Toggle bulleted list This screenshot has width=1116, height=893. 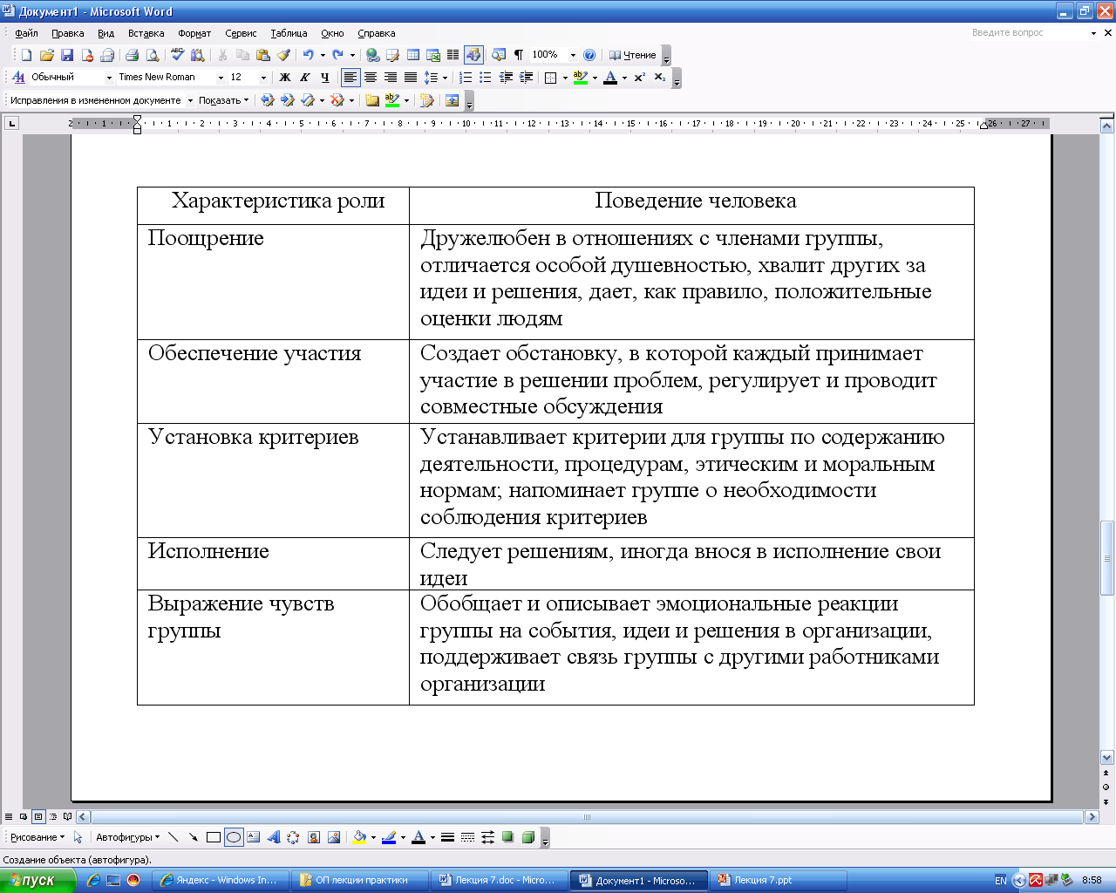click(486, 78)
